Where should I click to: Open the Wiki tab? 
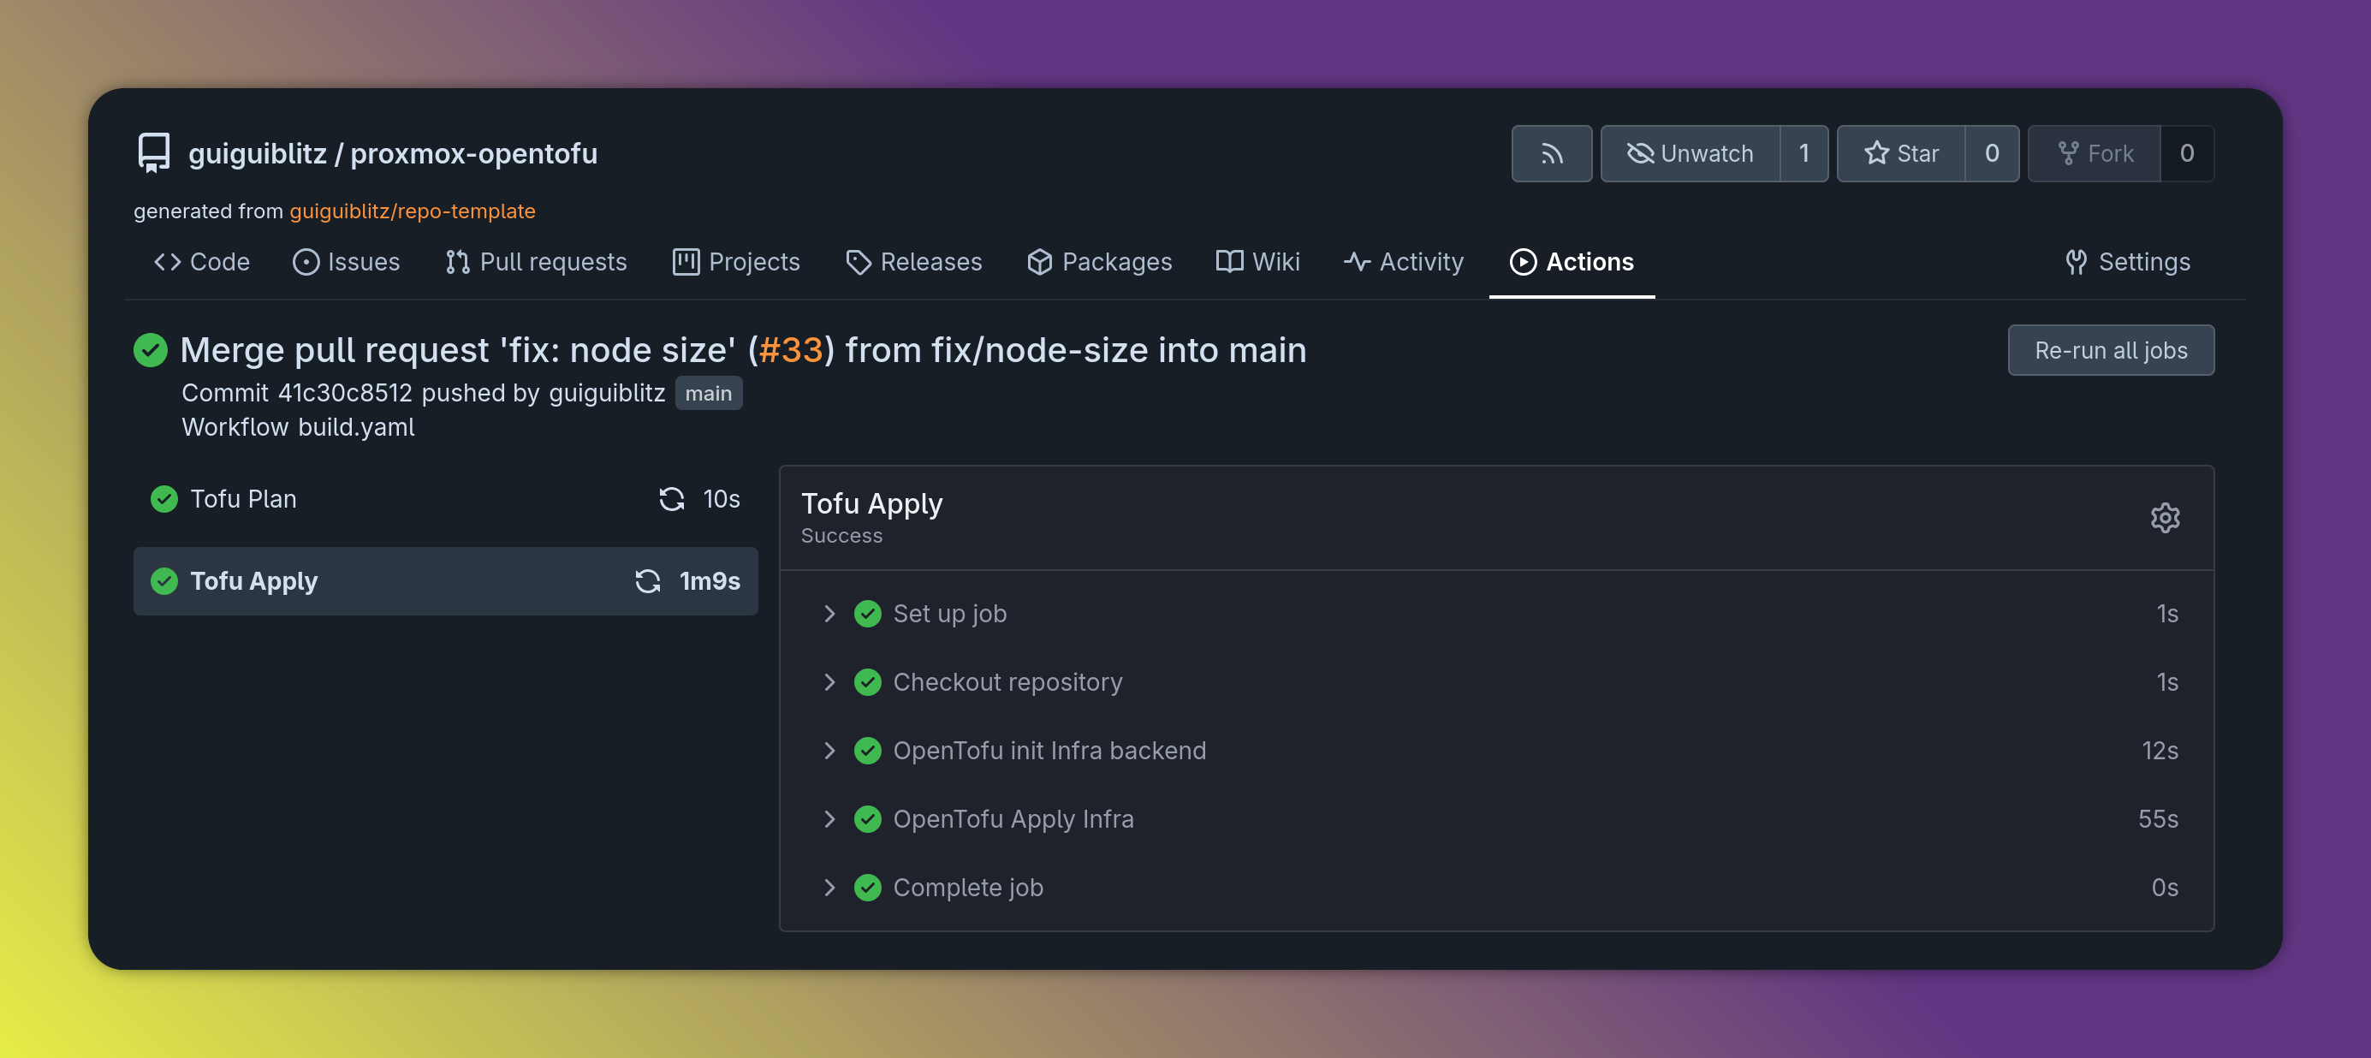click(1257, 262)
